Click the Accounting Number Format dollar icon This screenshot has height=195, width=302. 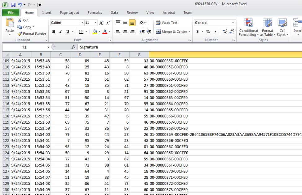(x=198, y=32)
